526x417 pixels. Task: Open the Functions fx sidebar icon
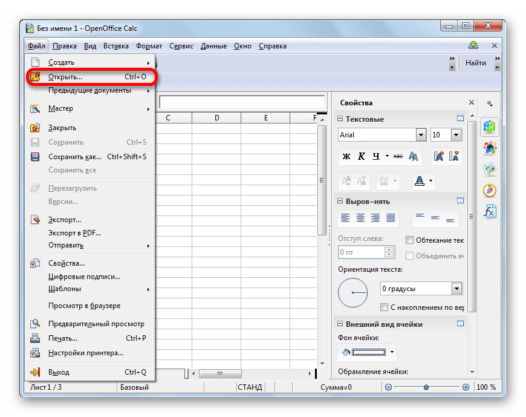pyautogui.click(x=490, y=211)
